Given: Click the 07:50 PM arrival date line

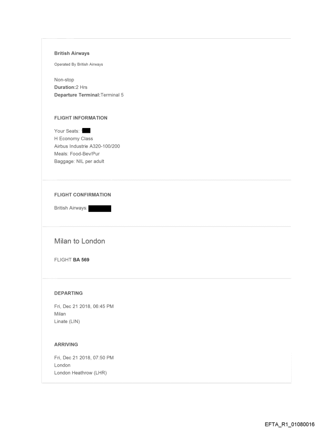Looking at the screenshot, I should (84, 357).
